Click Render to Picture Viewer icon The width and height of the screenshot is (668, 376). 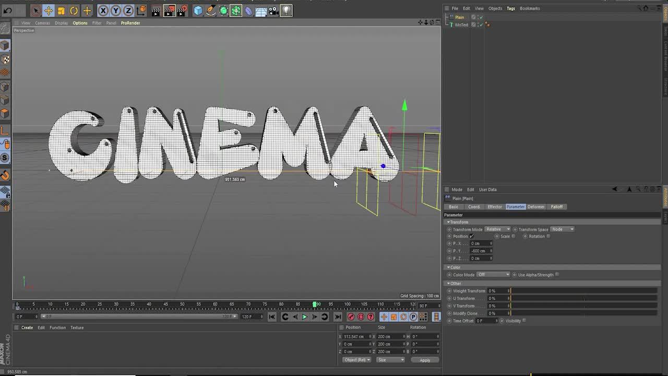[x=169, y=10]
